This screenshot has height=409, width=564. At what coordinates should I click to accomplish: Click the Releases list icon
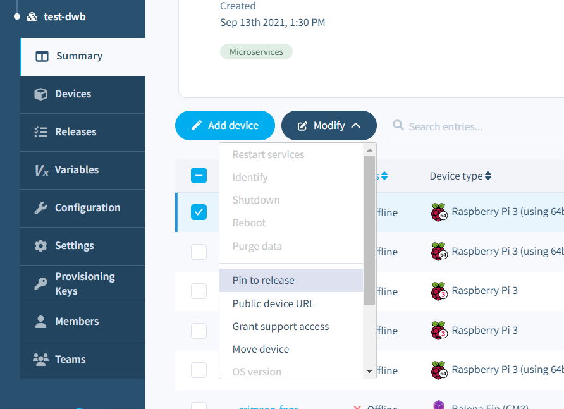(x=41, y=132)
